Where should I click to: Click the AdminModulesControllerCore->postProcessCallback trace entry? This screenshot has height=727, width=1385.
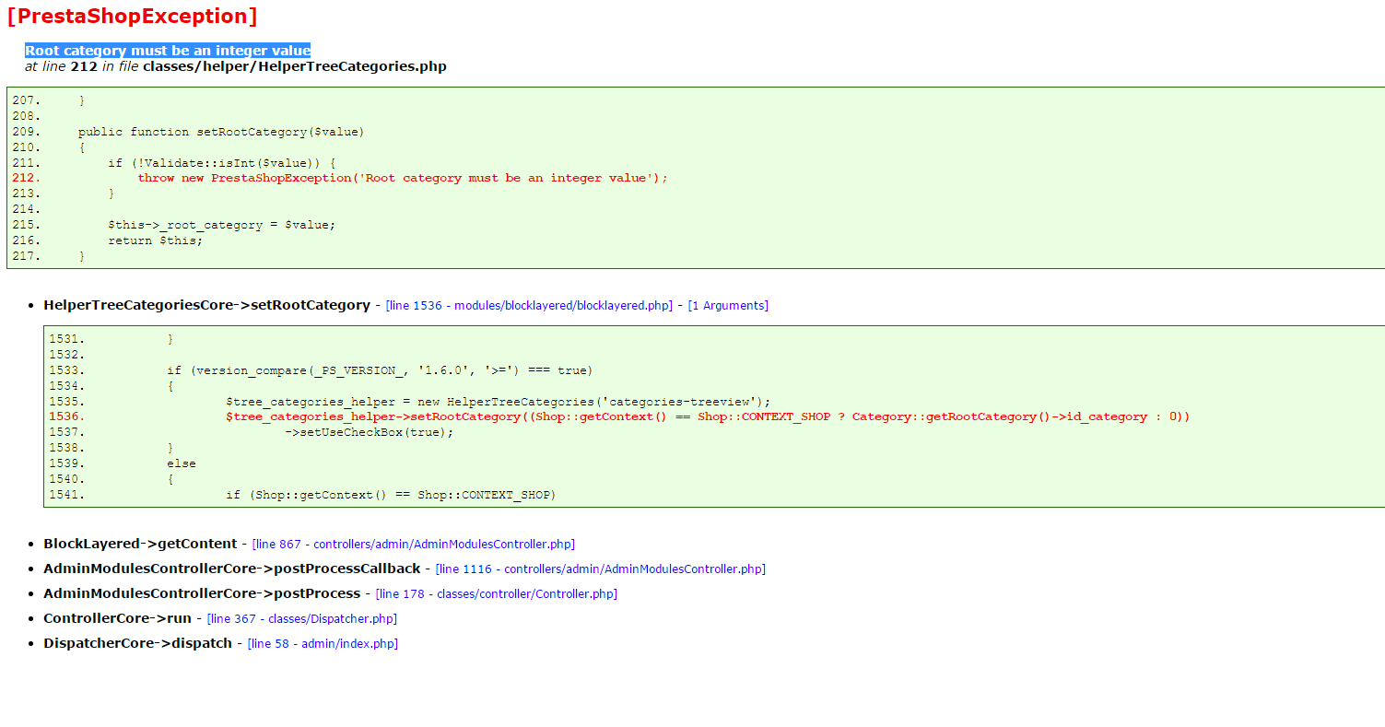tap(232, 569)
